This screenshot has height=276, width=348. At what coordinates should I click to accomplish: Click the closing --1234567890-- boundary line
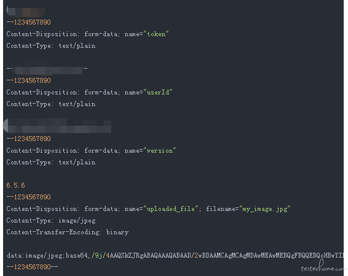click(32, 267)
